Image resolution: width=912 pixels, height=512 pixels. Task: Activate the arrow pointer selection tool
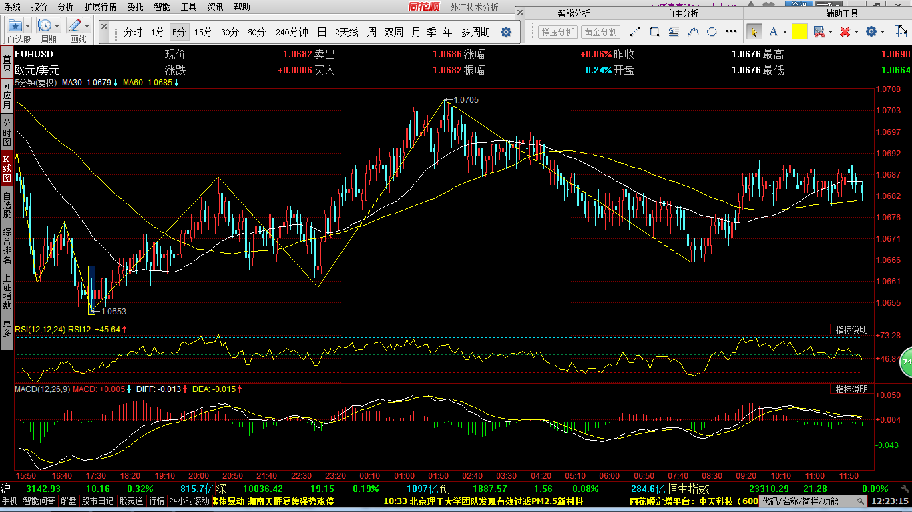pos(754,31)
